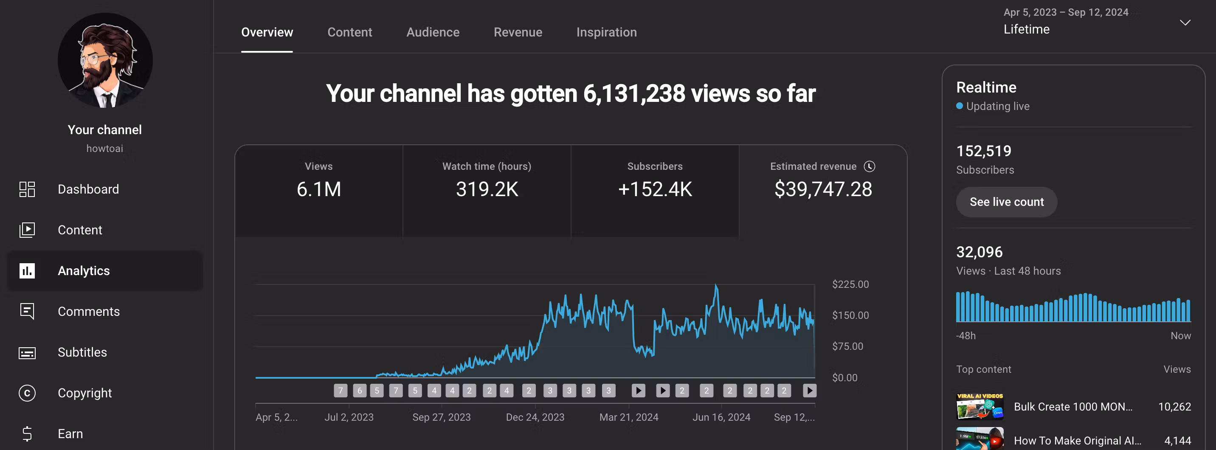Click the first '7' video marker on timeline
The height and width of the screenshot is (450, 1216).
point(341,391)
